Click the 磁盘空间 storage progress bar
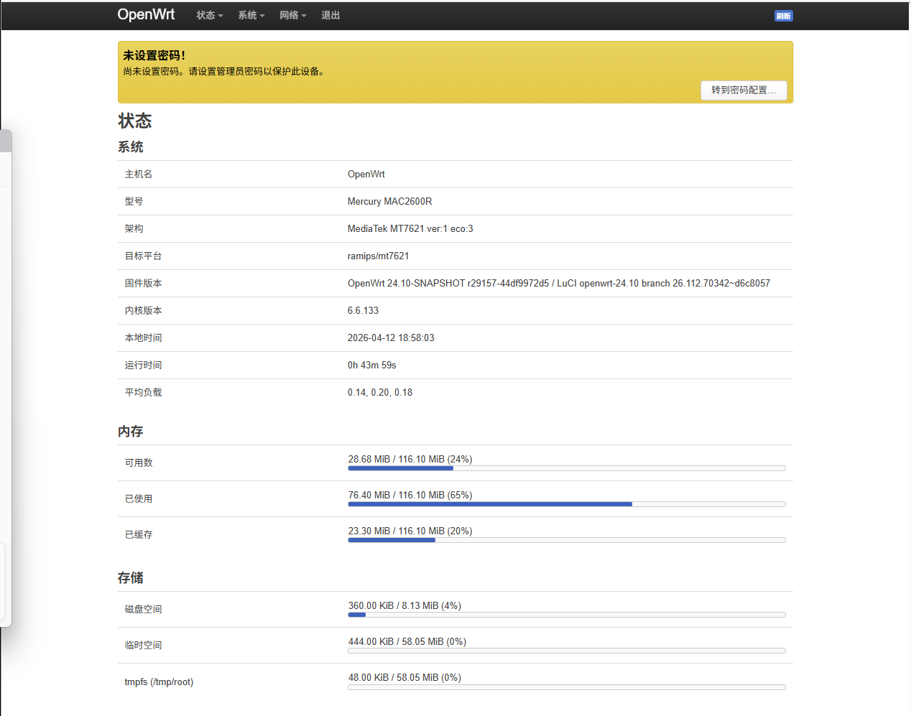This screenshot has height=716, width=911. [x=567, y=615]
